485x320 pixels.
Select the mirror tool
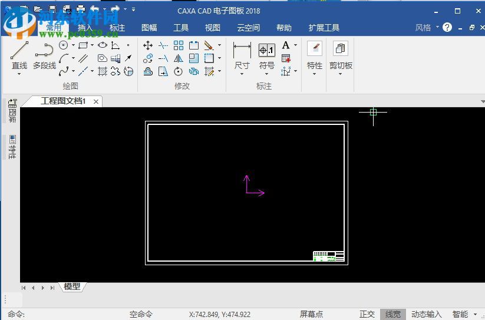point(179,58)
